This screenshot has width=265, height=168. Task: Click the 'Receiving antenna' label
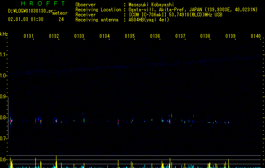click(97, 20)
